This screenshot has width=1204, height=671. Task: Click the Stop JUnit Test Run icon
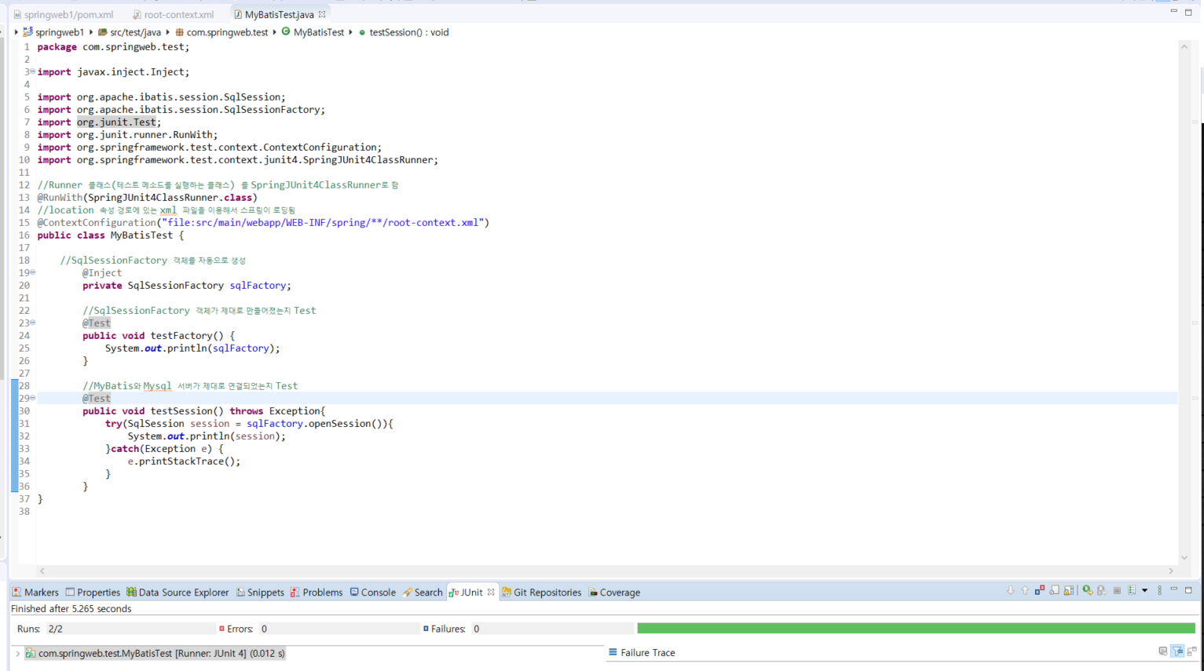(1117, 590)
